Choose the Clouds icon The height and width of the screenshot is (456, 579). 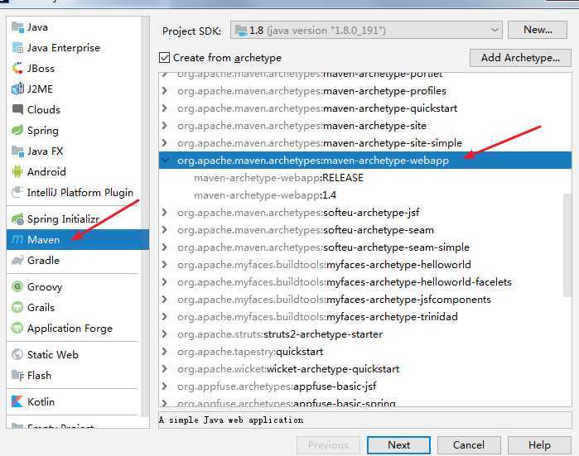(17, 110)
